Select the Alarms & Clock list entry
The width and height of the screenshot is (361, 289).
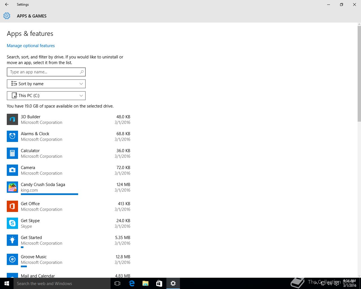[x=69, y=136]
